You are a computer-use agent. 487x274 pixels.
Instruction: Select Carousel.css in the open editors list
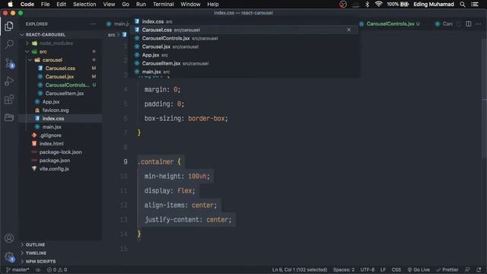[x=243, y=30]
